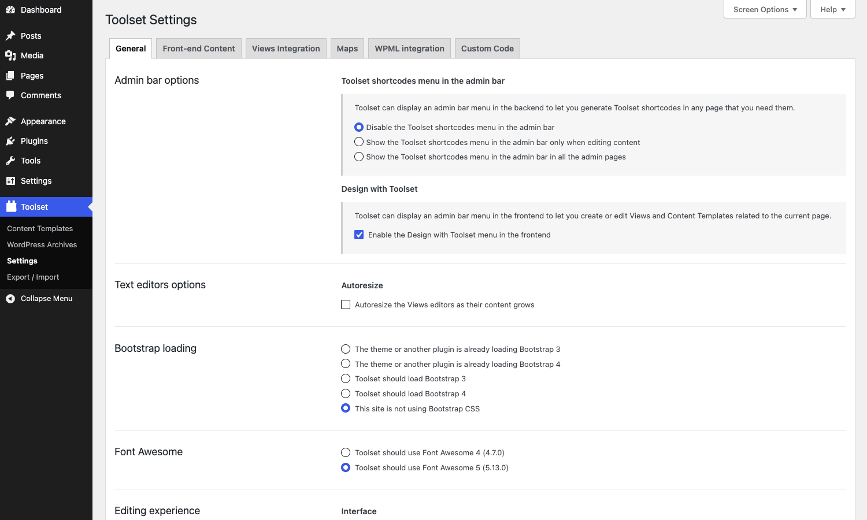Enable Autoresize the Views editors checkbox

coord(346,304)
